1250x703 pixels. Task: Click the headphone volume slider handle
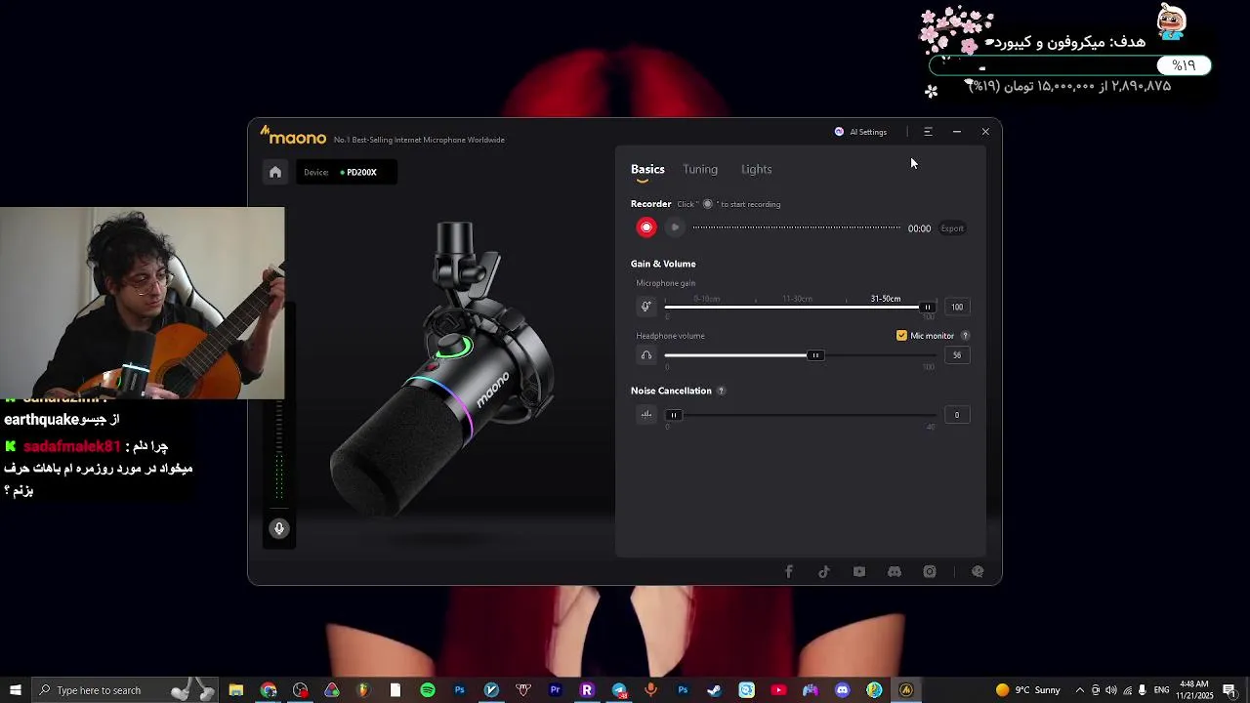tap(815, 355)
